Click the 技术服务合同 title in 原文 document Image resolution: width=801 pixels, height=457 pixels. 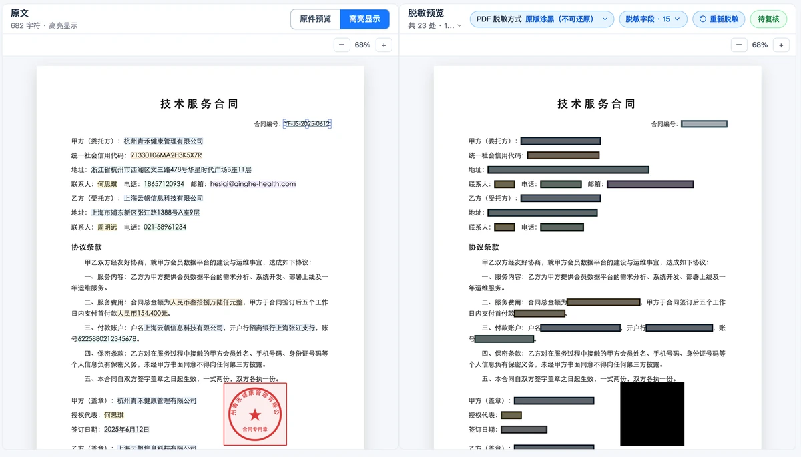point(200,104)
